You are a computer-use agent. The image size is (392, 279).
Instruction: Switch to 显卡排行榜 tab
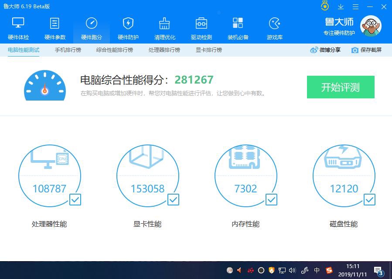[209, 50]
